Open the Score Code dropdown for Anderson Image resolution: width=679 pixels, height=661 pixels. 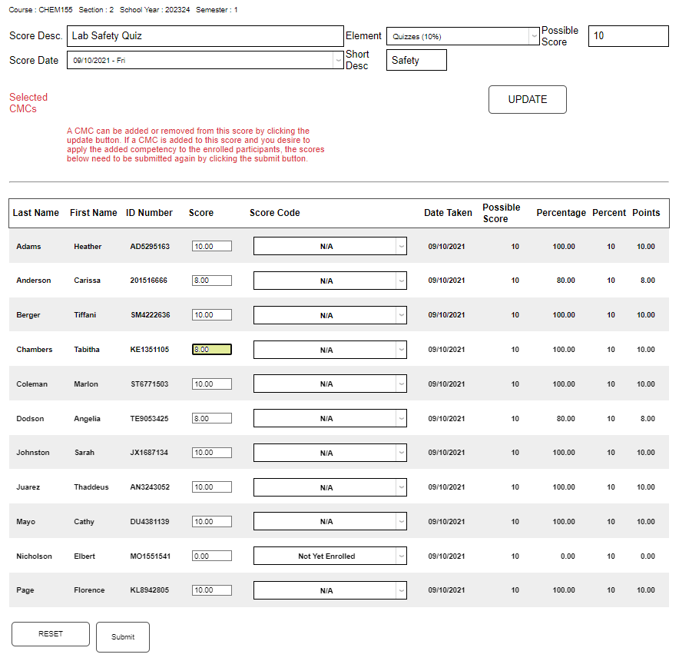(330, 280)
